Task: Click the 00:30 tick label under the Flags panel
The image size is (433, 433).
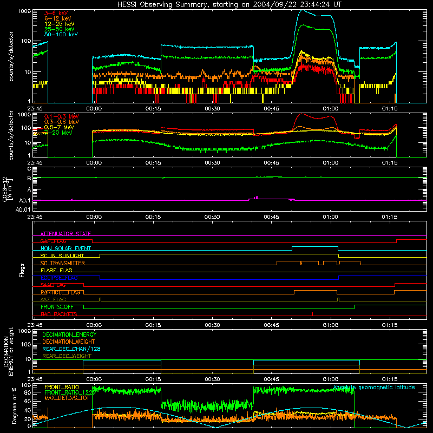Action: tap(212, 325)
